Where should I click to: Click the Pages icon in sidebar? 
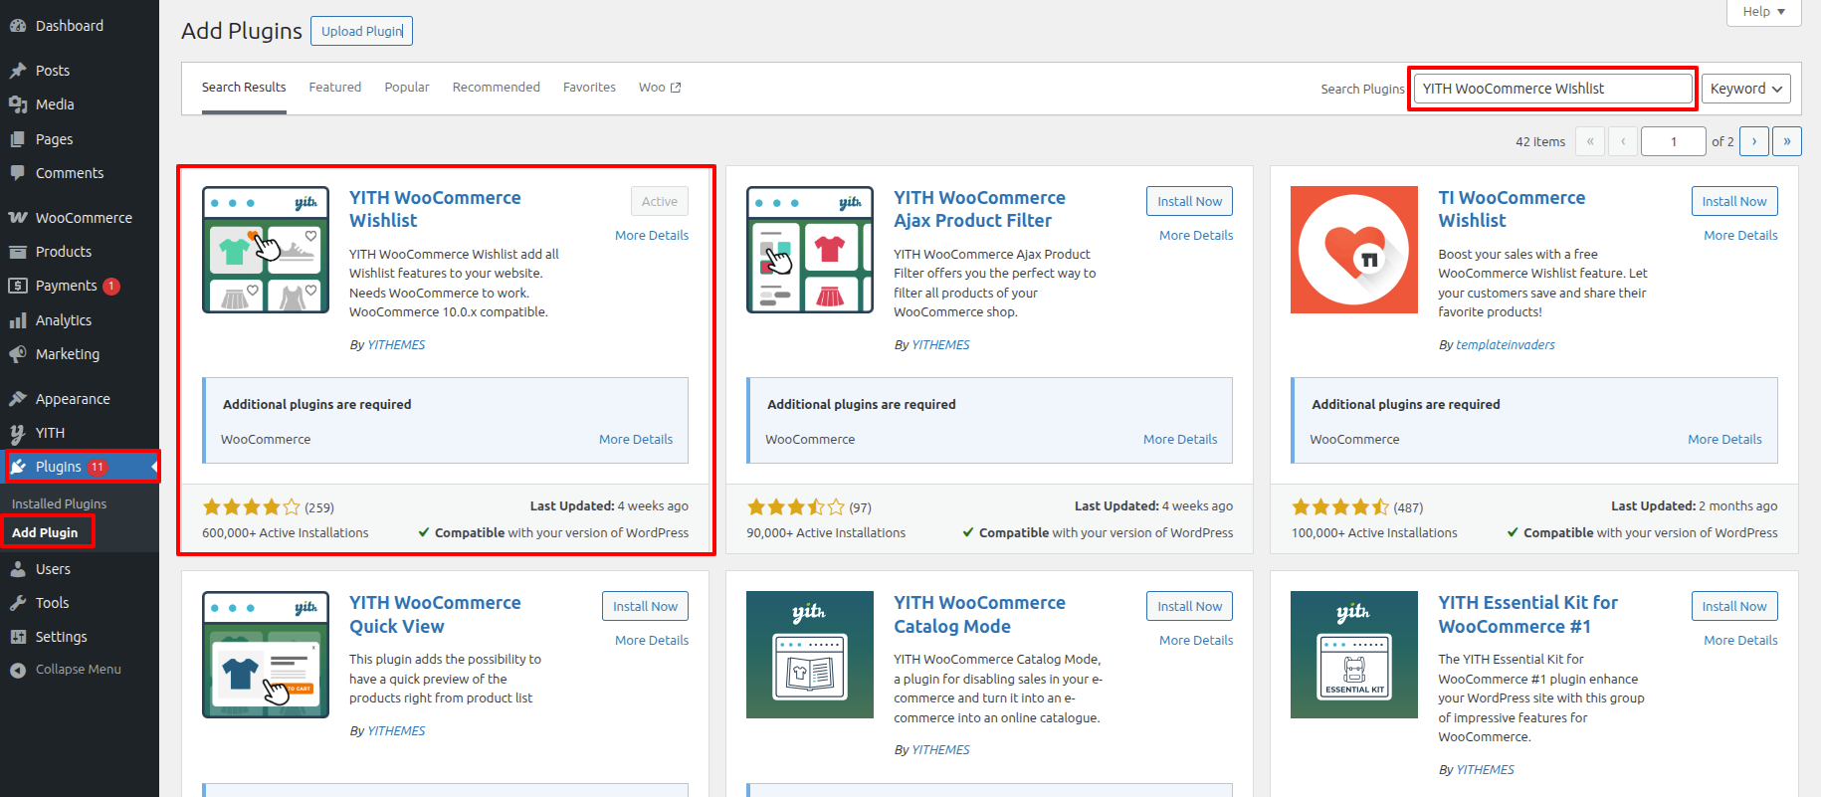(18, 139)
